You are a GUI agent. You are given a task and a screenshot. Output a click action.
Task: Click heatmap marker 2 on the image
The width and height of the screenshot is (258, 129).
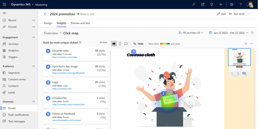(x=163, y=94)
